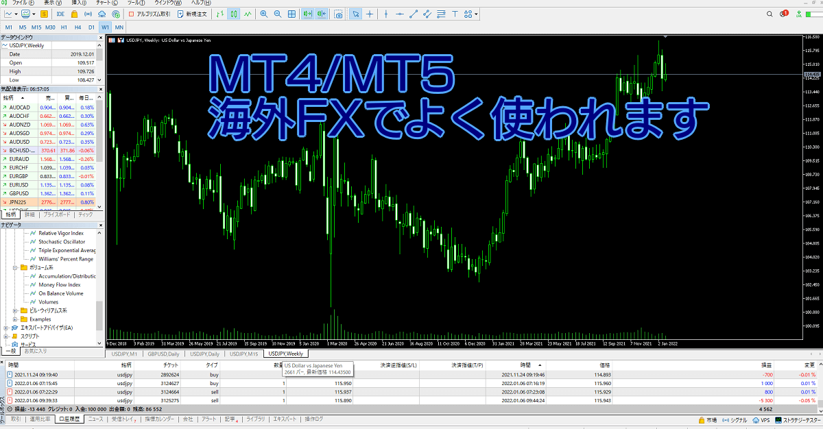Switch timeframe to H4

77,27
